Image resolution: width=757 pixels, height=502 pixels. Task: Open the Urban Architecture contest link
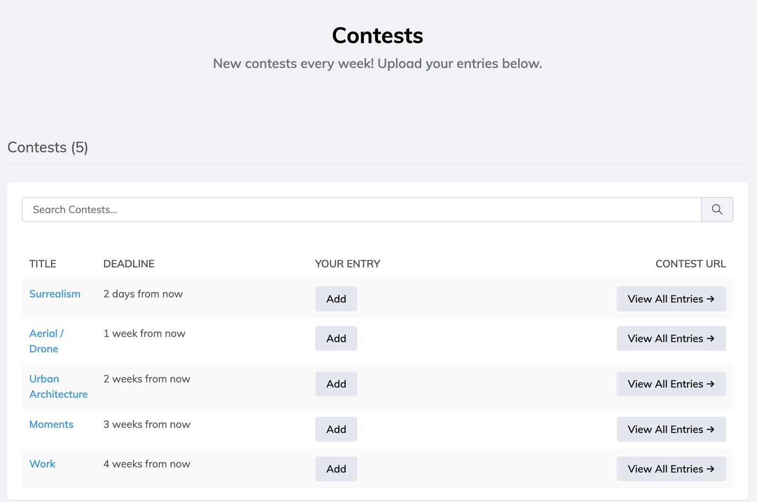(59, 387)
